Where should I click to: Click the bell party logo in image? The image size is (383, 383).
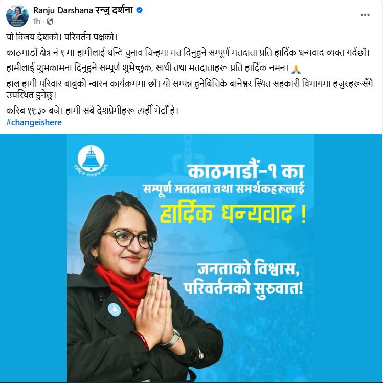click(92, 161)
